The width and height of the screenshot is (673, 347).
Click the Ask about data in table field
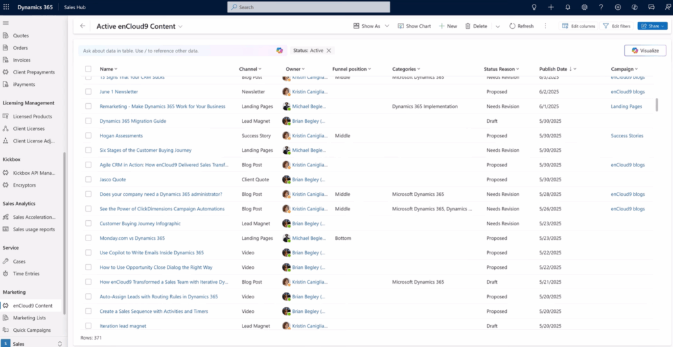[178, 51]
